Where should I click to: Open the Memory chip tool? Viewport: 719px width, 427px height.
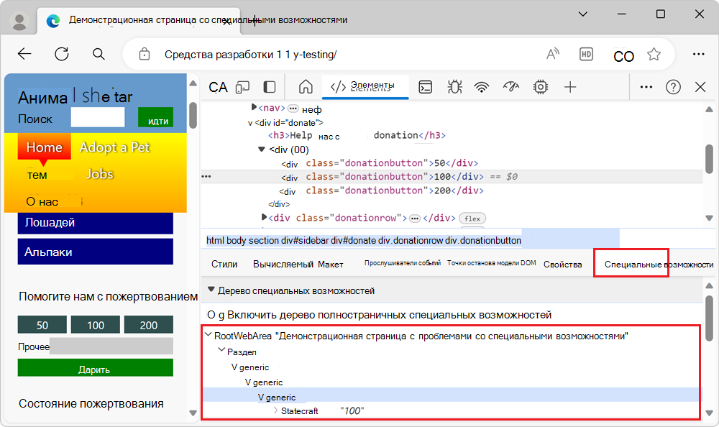coord(541,87)
